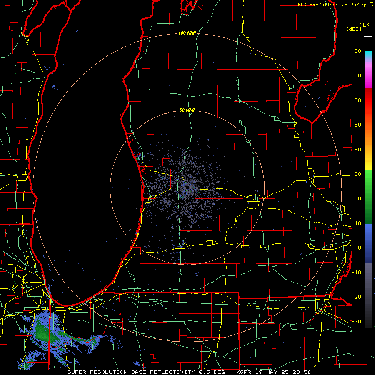Image resolution: width=375 pixels, height=375 pixels.
Task: Click the 60 value on the dBZ scale
Action: pyautogui.click(x=358, y=100)
